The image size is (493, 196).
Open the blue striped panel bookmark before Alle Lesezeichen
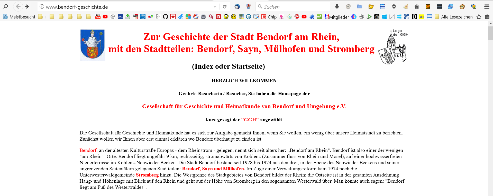pos(429,17)
